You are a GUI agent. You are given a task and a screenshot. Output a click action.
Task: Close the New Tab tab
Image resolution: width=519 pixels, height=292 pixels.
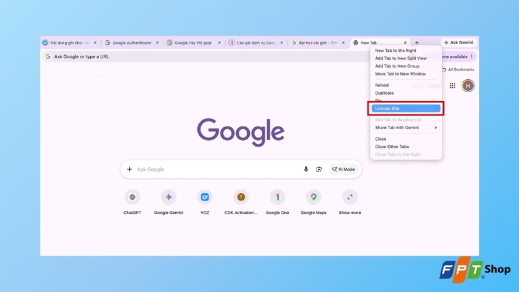tap(405, 43)
